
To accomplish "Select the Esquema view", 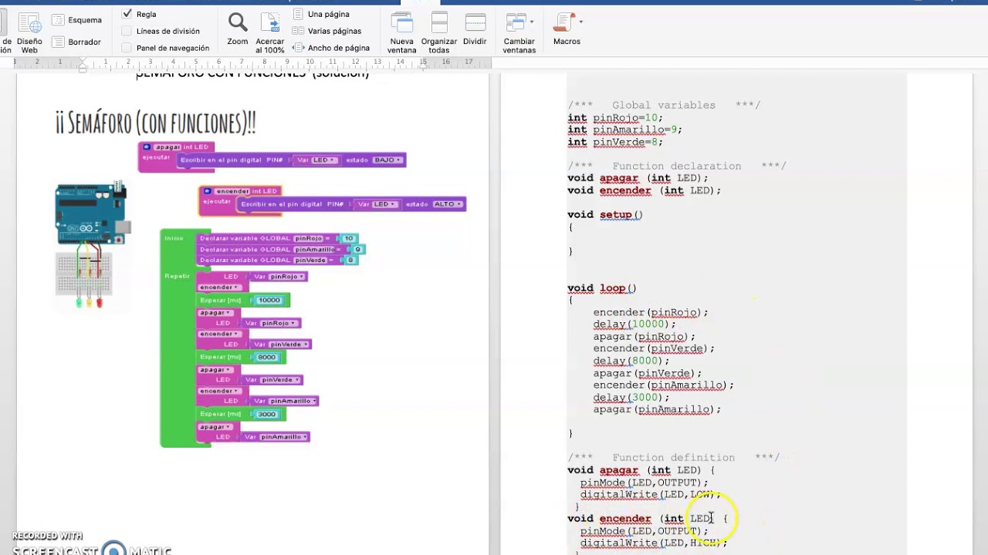I will (76, 19).
